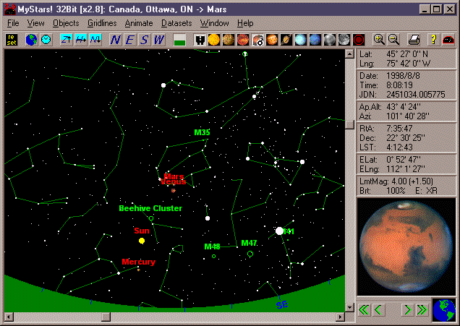Click the Time value '8:08:19'
Screen dimensions: 460x326
[399, 85]
